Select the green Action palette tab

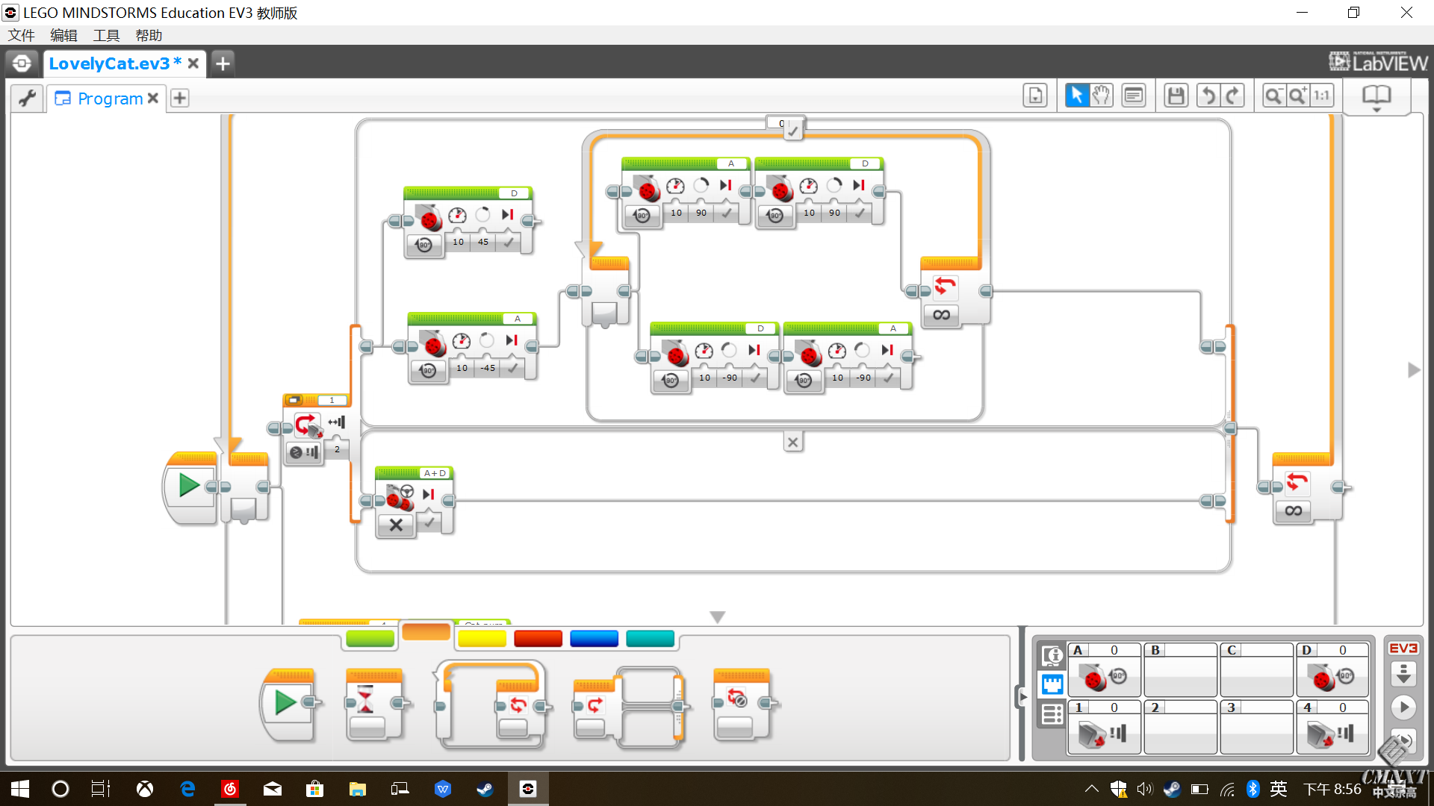(370, 638)
